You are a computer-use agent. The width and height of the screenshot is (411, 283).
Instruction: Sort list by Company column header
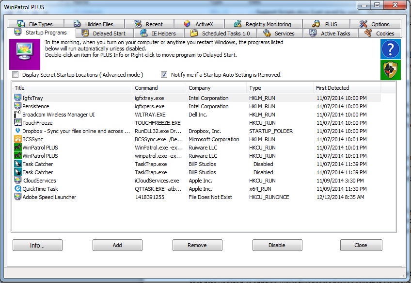216,88
